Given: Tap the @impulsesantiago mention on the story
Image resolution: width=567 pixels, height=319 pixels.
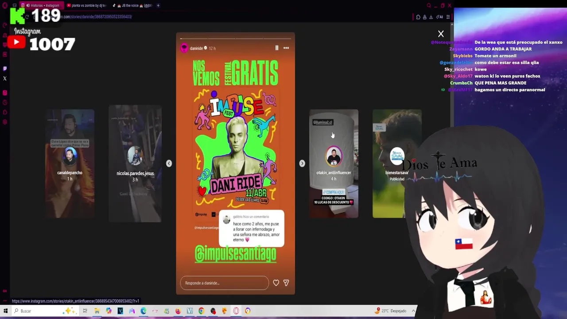Looking at the screenshot, I should pos(236,254).
